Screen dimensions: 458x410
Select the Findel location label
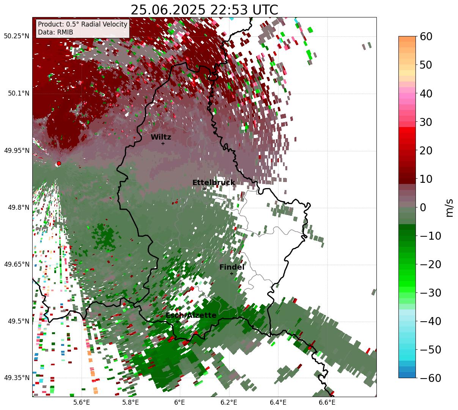[x=232, y=267]
